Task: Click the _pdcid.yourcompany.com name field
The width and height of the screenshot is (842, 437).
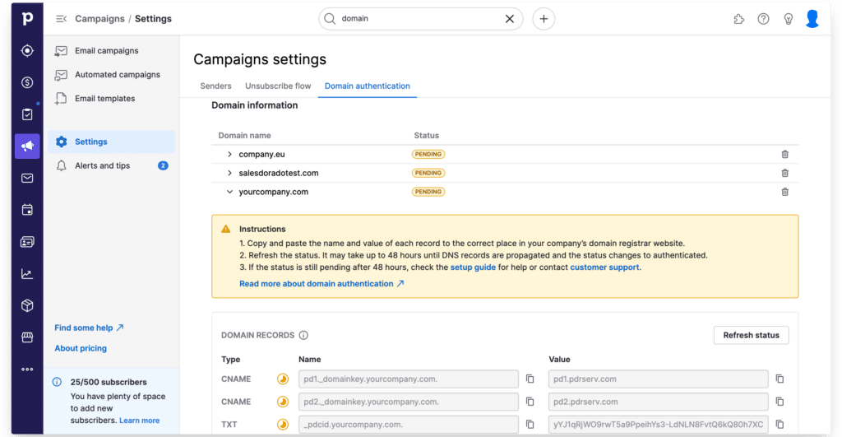Action: tap(408, 424)
